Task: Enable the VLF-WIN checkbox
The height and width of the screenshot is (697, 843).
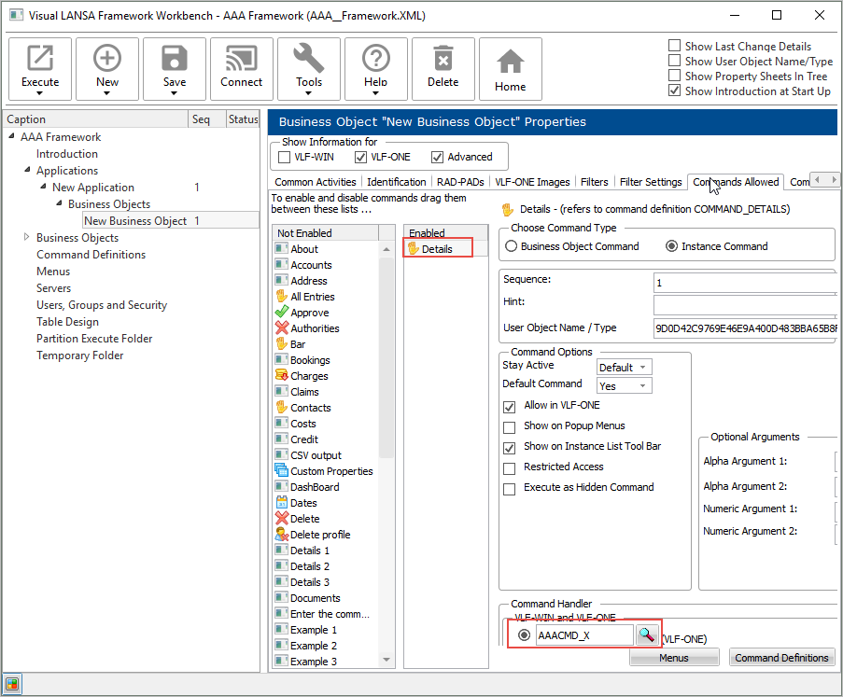Action: tap(285, 157)
